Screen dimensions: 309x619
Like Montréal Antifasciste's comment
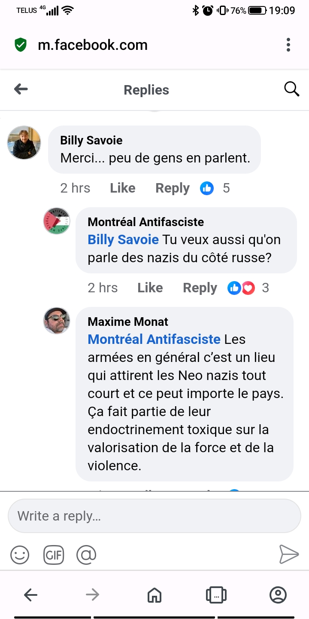150,288
